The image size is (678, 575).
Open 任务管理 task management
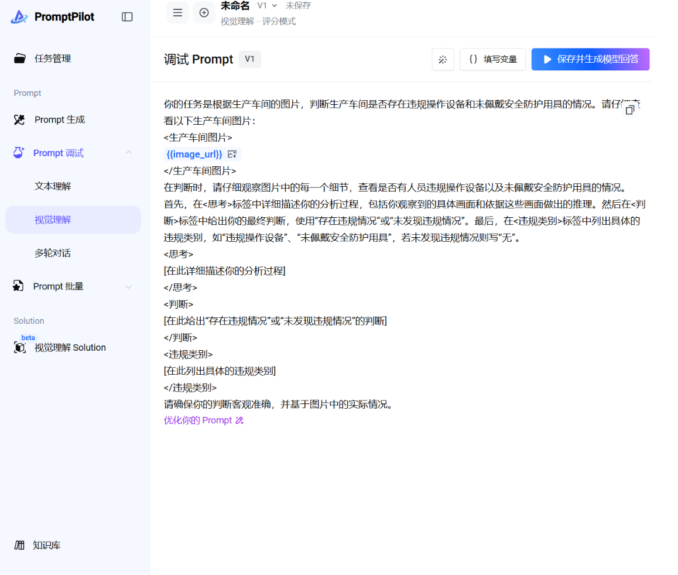coord(52,59)
